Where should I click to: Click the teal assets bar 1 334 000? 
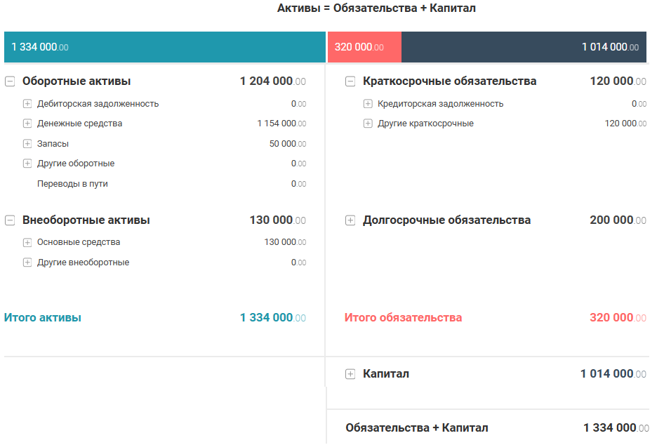(x=164, y=47)
